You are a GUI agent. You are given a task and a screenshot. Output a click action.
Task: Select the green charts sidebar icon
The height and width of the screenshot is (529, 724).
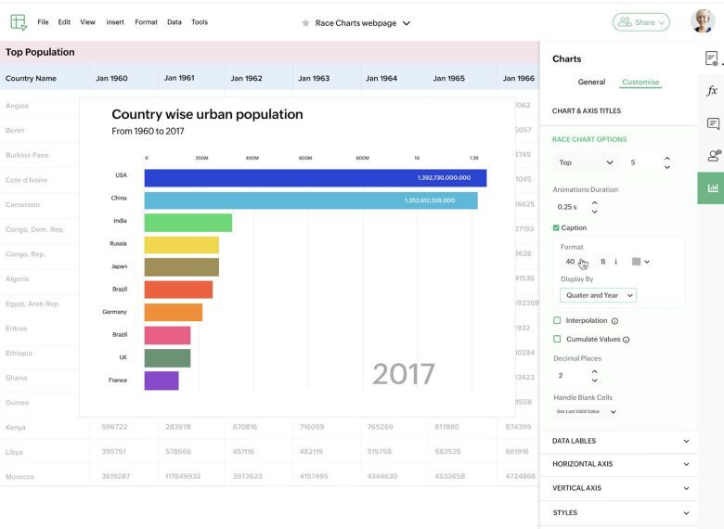711,187
